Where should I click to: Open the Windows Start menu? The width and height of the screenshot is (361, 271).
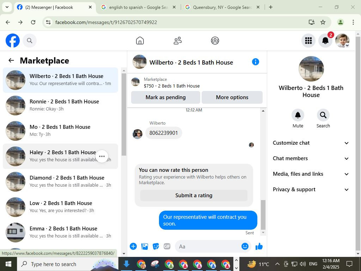[x=8, y=264]
